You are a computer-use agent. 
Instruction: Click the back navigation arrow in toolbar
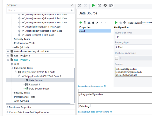click(x=80, y=5)
